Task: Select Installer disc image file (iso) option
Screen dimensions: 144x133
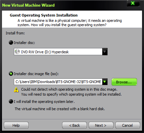Action: (11, 74)
